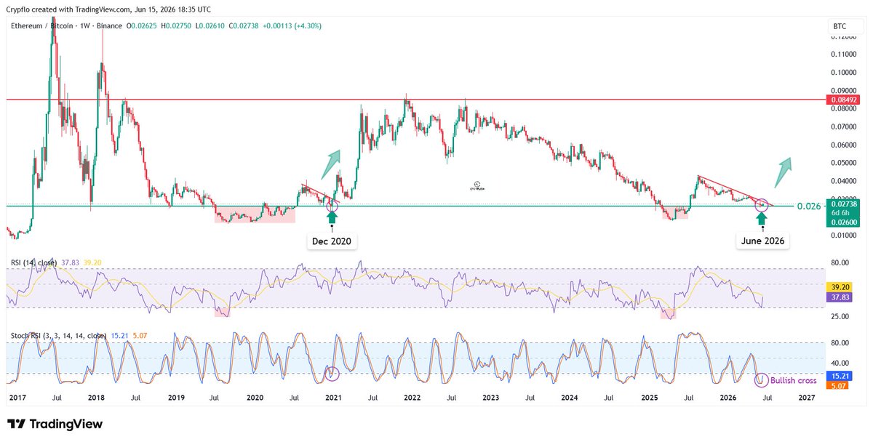The height and width of the screenshot is (442, 873).
Task: Click the red 0.08492 price label
Action: coord(844,99)
